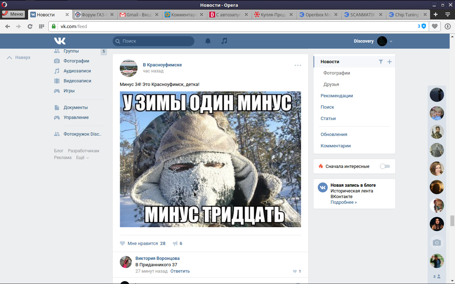Open the Opera Меню button

pos(13,14)
